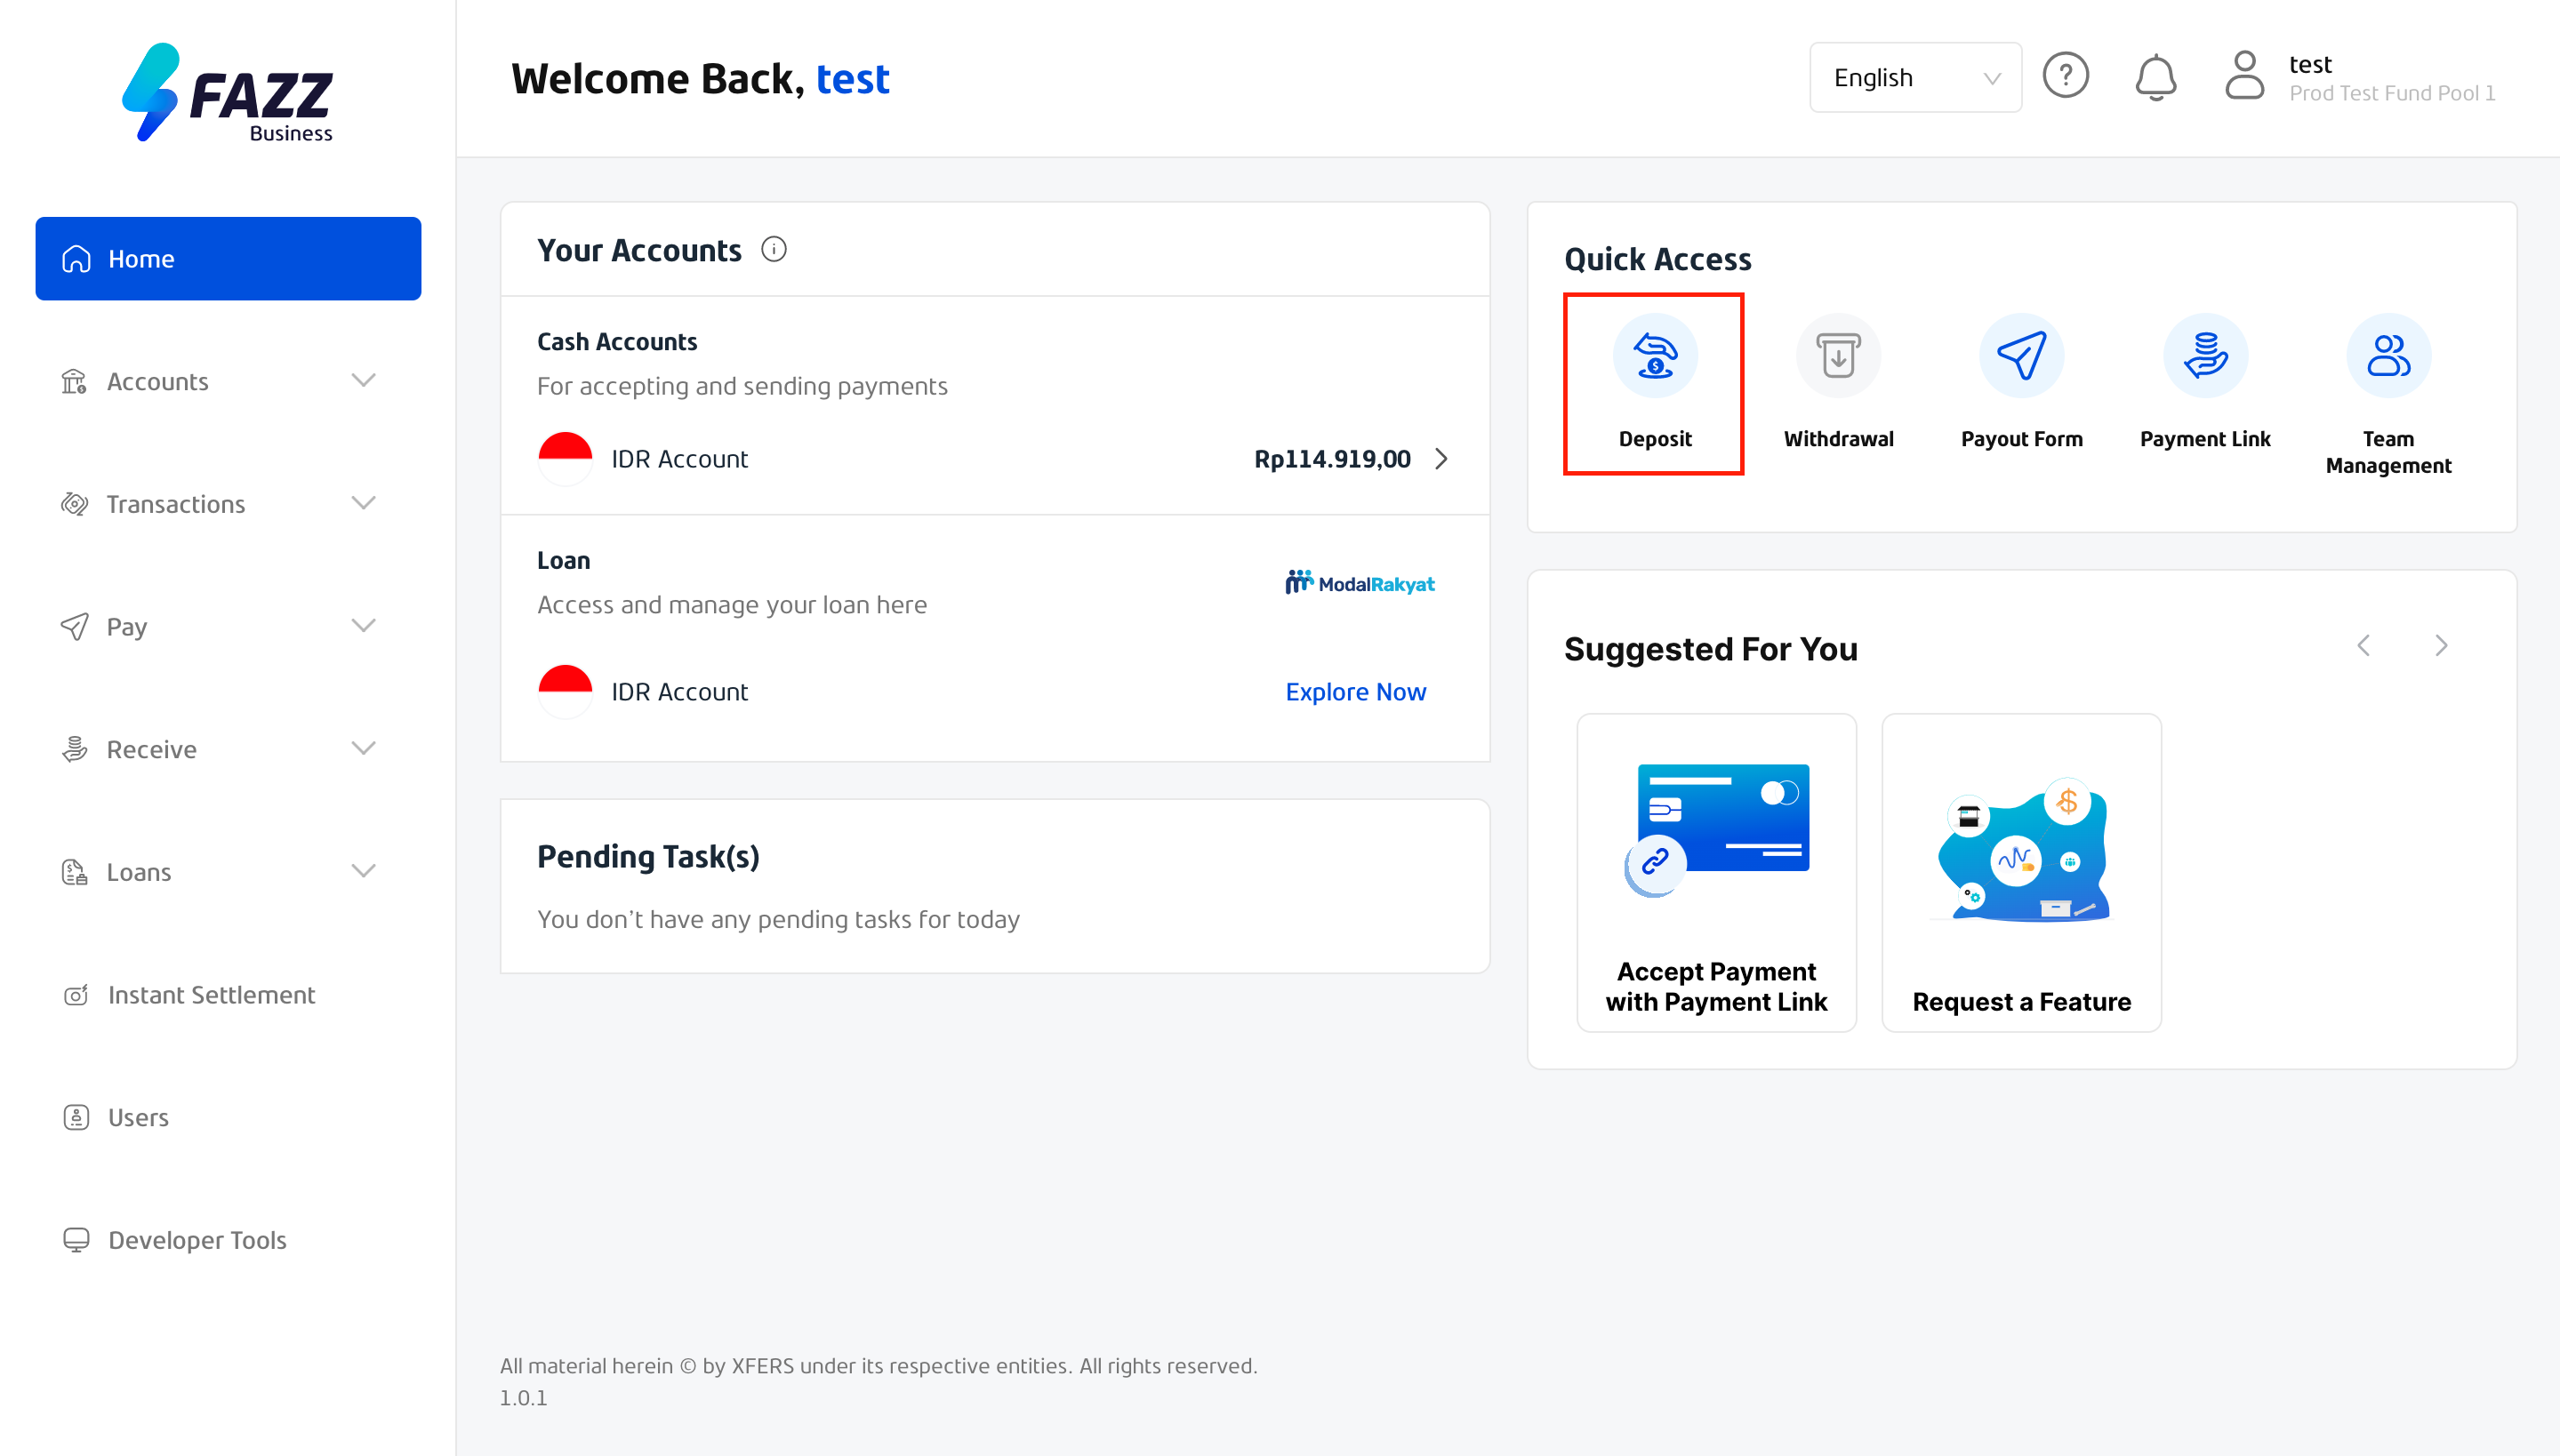Click the test user name in header

click(x=2310, y=64)
